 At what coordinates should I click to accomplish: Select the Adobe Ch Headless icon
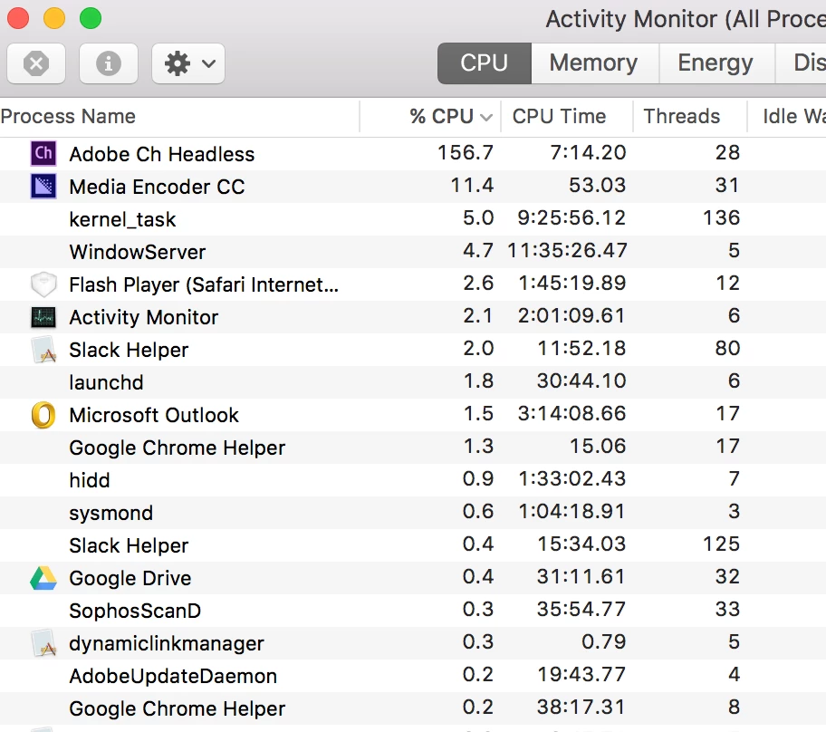[43, 154]
